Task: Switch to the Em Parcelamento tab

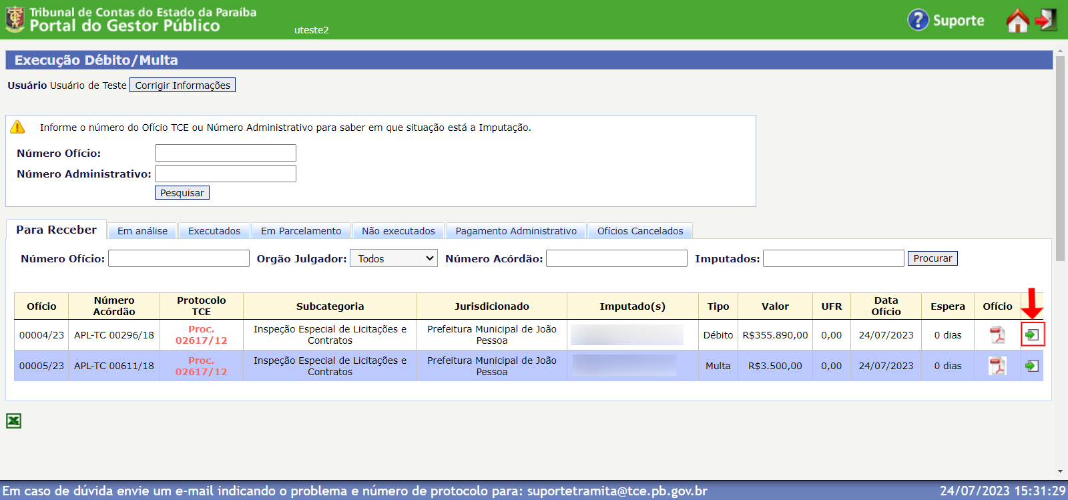Action: (x=301, y=231)
